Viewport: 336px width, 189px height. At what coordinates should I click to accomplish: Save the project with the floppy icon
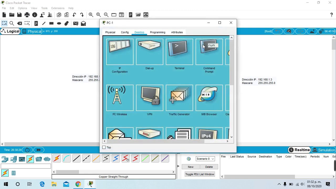pyautogui.click(x=19, y=15)
